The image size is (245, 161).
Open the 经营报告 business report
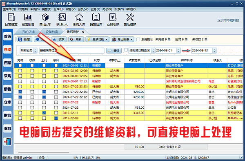[28, 20]
